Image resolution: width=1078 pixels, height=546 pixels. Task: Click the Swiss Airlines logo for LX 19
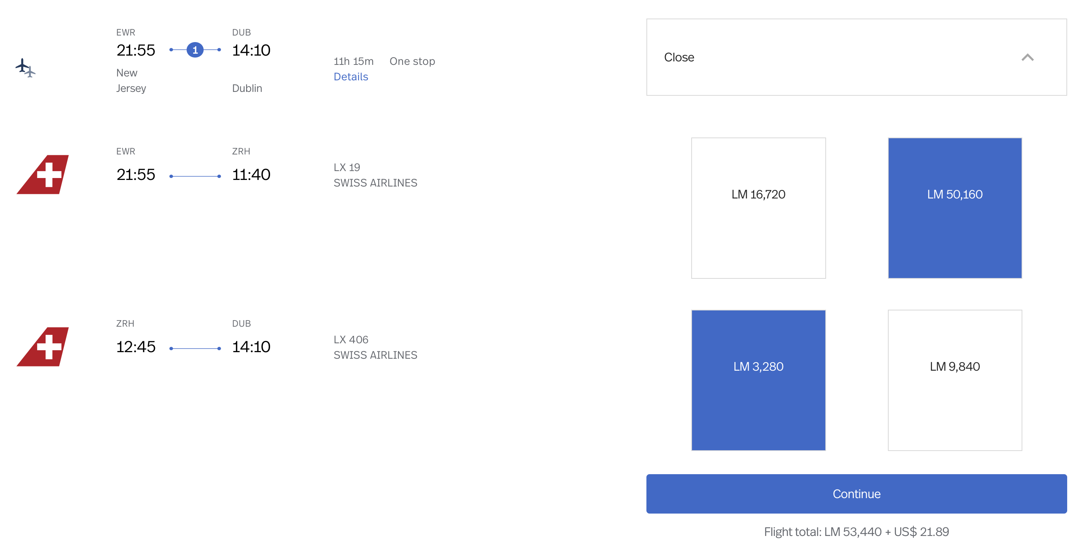click(x=43, y=174)
